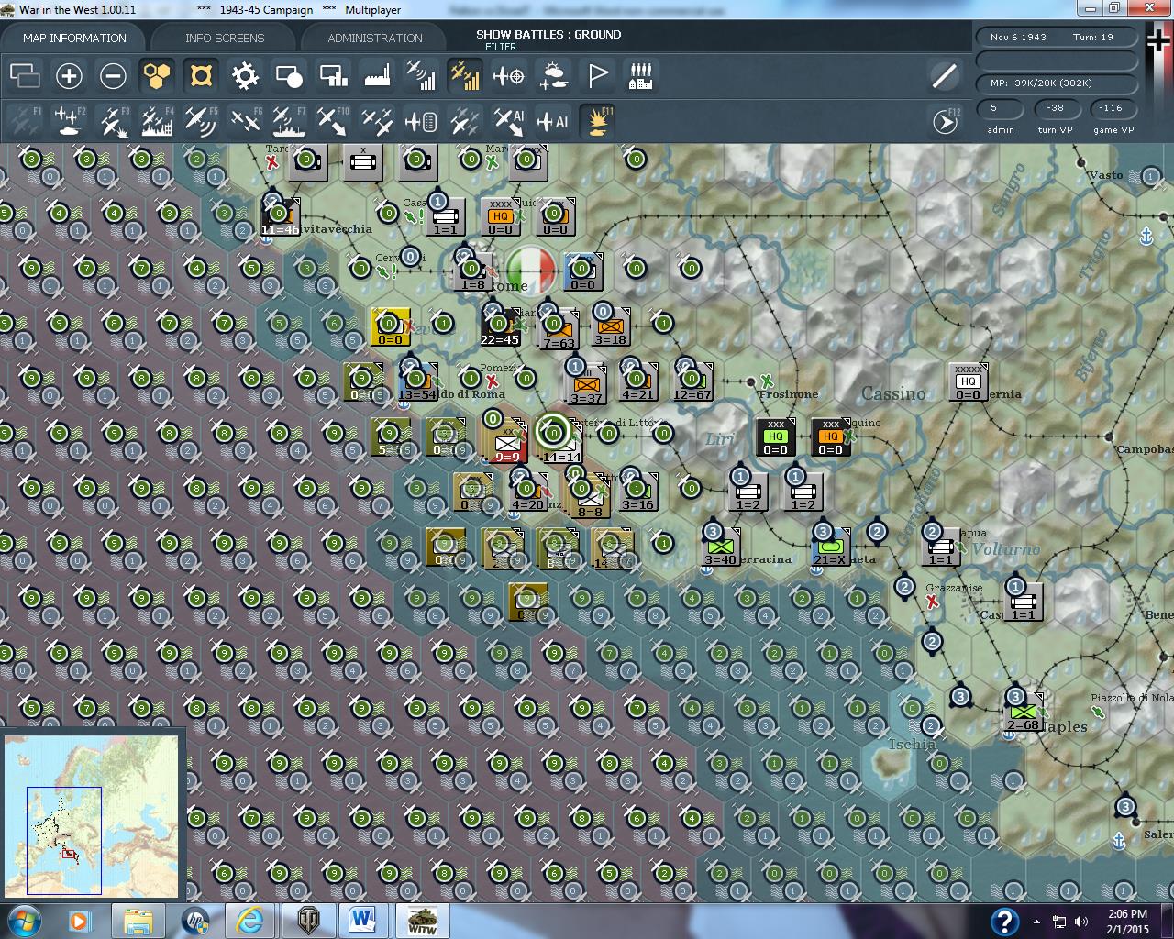Select F3 ground attack air mode
The width and height of the screenshot is (1174, 939).
click(113, 121)
